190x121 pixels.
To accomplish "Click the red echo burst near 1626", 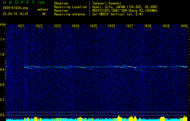I will (119, 67).
